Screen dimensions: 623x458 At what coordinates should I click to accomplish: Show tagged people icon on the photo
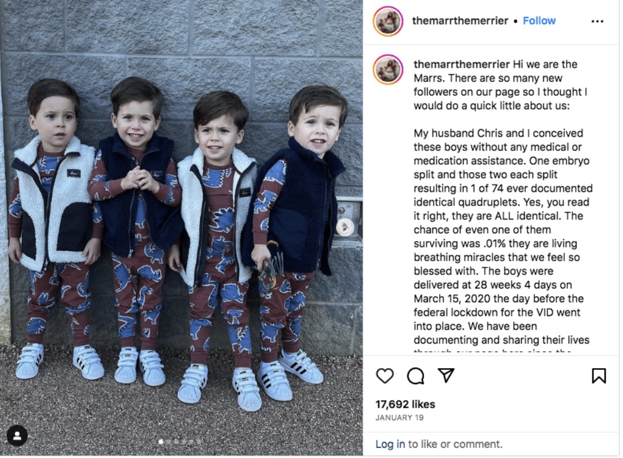click(17, 436)
